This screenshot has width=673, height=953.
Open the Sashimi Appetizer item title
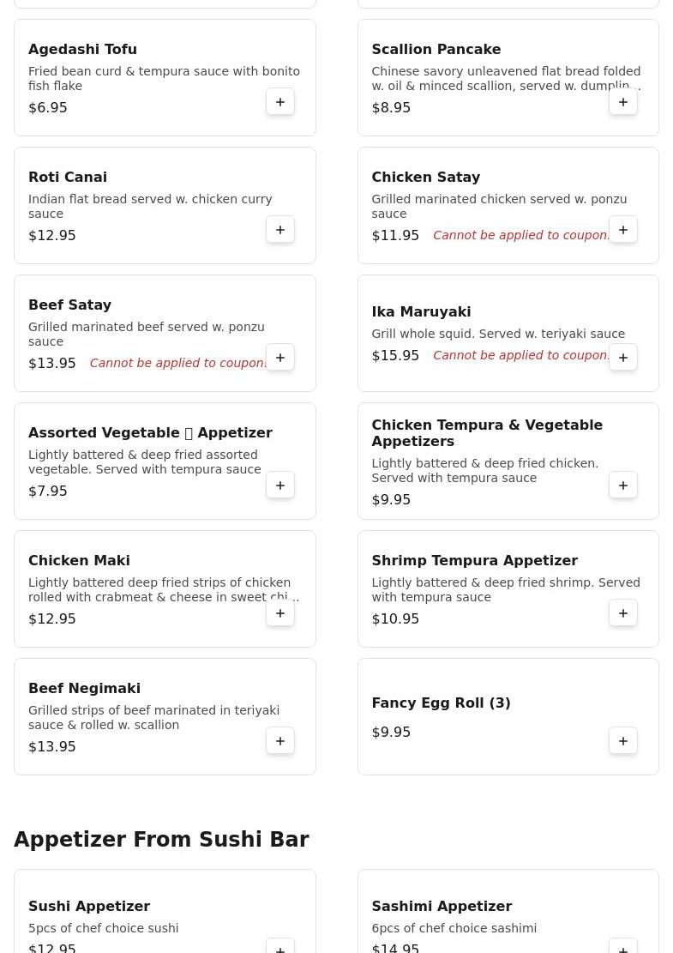point(442,906)
